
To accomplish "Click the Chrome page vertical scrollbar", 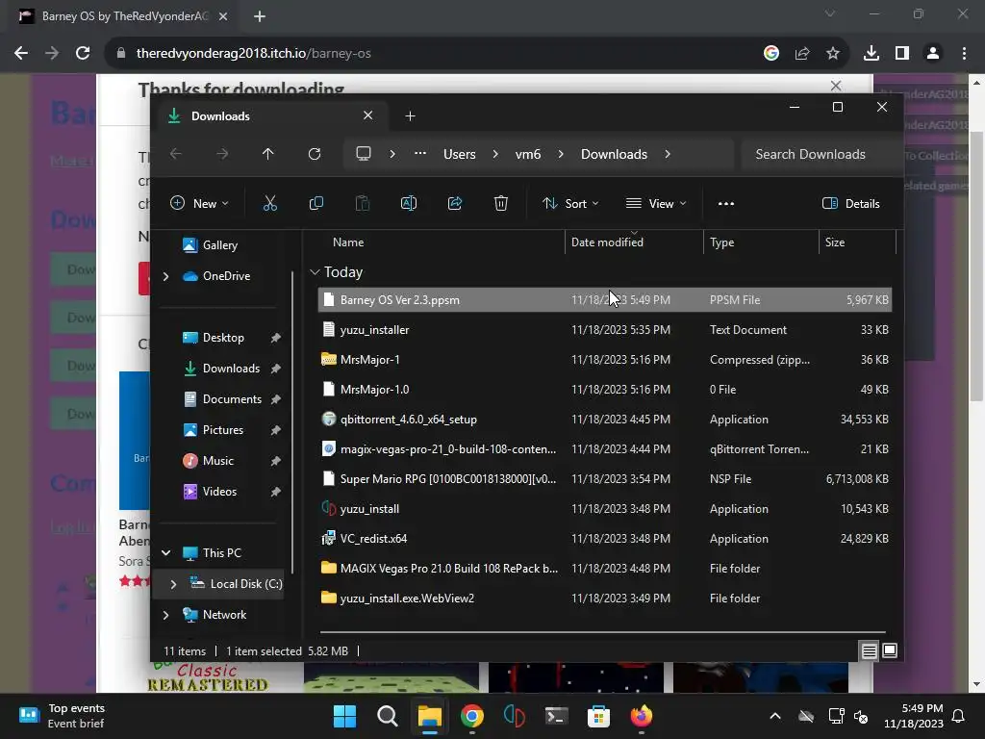I will pos(975,267).
